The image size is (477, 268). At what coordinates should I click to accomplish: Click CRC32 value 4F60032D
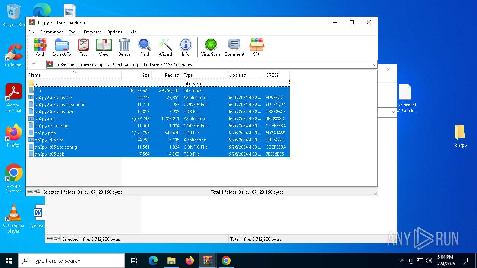(275, 119)
